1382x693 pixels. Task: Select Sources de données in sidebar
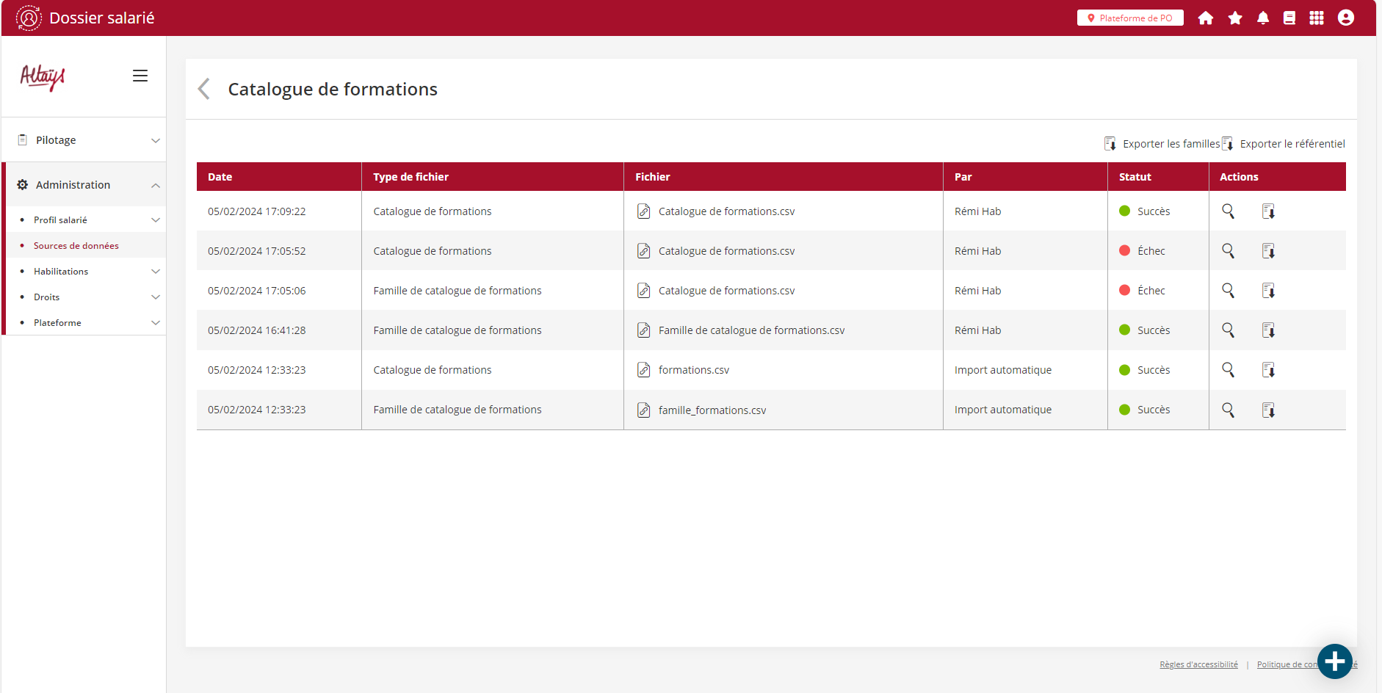76,246
